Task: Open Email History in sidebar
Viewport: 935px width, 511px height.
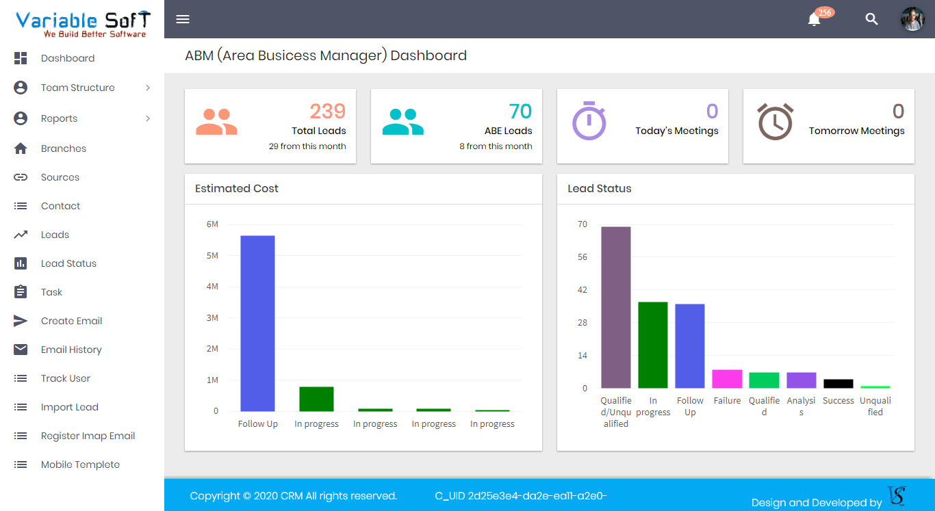Action: coord(71,350)
